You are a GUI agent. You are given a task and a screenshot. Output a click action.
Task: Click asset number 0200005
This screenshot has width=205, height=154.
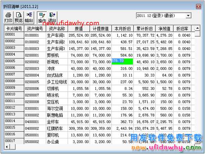click(32, 82)
